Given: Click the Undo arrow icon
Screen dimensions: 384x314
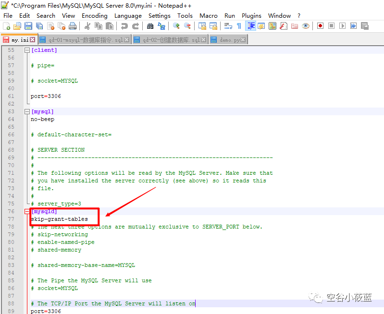Looking at the screenshot, I should point(124,26).
